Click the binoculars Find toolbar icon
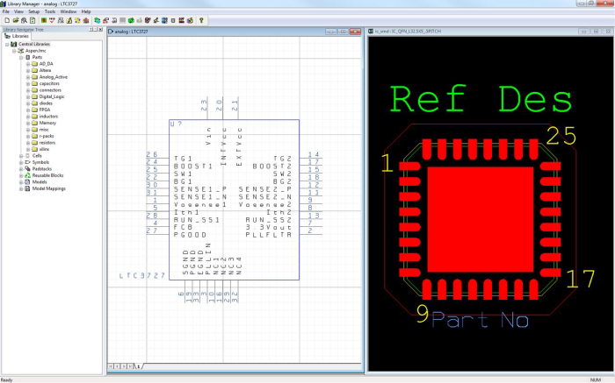This screenshot has width=615, height=383. click(24, 20)
